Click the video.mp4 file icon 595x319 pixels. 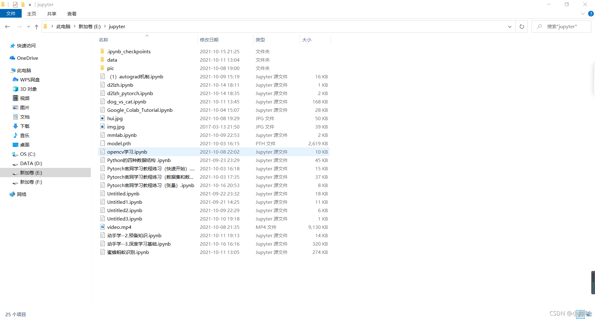point(103,227)
